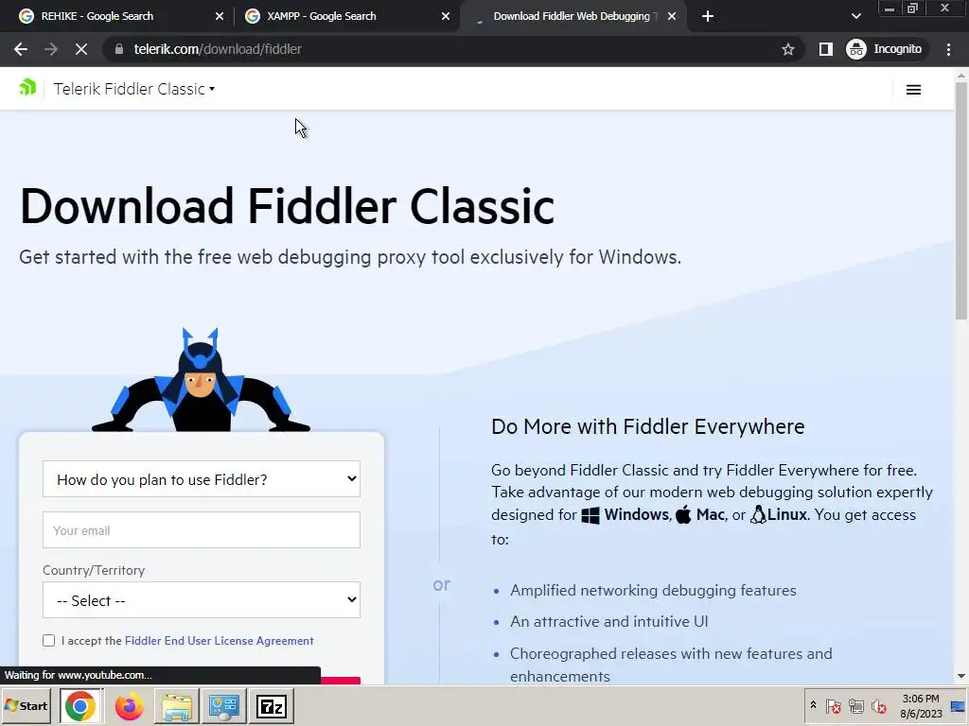Image resolution: width=969 pixels, height=726 pixels.
Task: Open the hamburger menu on the Telerik page
Action: (x=913, y=90)
